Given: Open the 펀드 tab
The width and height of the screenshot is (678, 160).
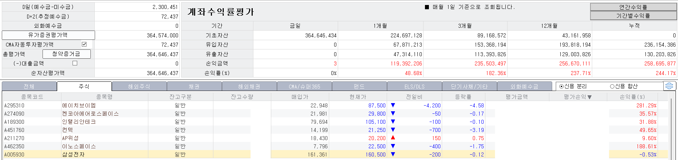Looking at the screenshot, I should click(x=360, y=86).
